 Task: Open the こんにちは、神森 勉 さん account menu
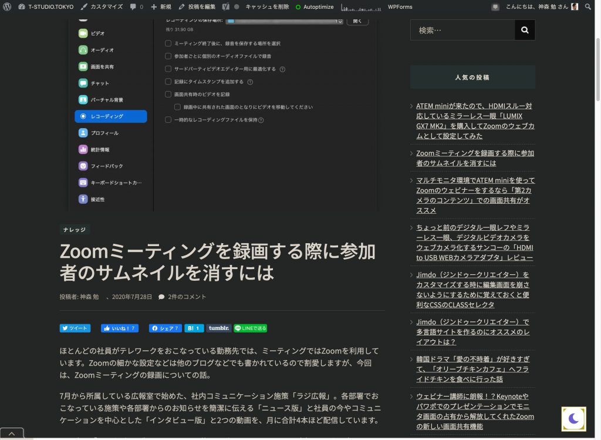[x=542, y=6]
